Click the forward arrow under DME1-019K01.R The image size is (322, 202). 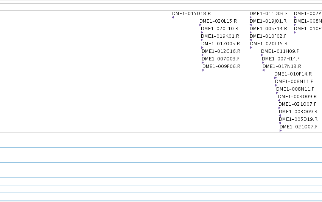(202, 40)
